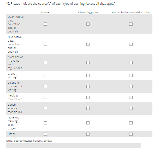The height and width of the screenshot is (148, 154).
Task: Select U.S NIH for Bioethics or IRB rules
Action: tap(45, 62)
